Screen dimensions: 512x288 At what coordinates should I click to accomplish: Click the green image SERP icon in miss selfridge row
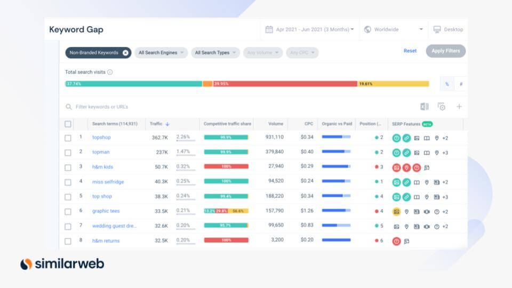pos(396,182)
